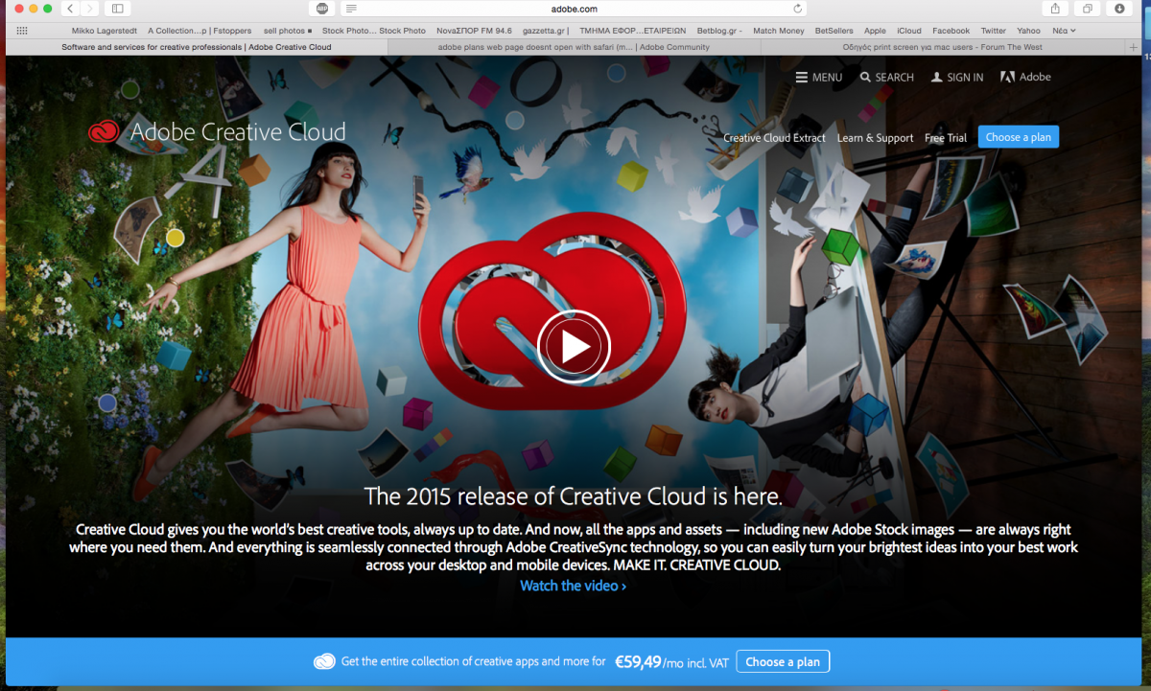The image size is (1151, 691).
Task: Open BetSellers bookmark
Action: (x=834, y=31)
